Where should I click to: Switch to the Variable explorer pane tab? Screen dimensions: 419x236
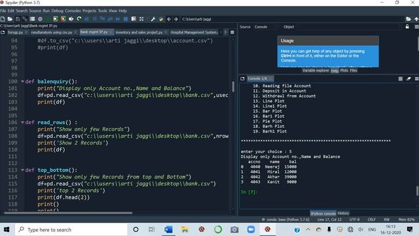(316, 70)
